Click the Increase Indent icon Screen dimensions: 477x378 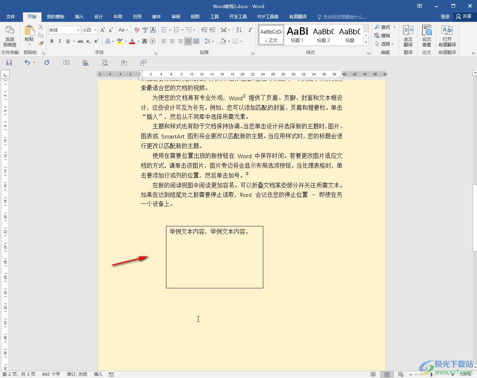[x=212, y=30]
